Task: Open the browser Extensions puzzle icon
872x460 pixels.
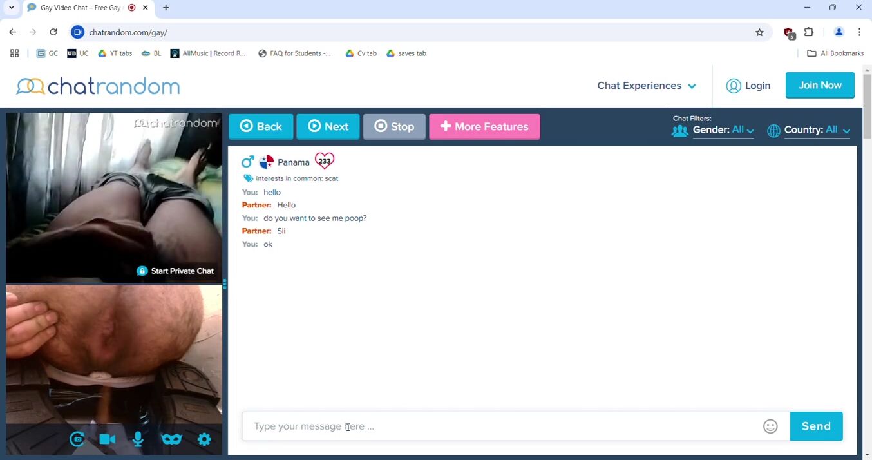Action: coord(809,32)
